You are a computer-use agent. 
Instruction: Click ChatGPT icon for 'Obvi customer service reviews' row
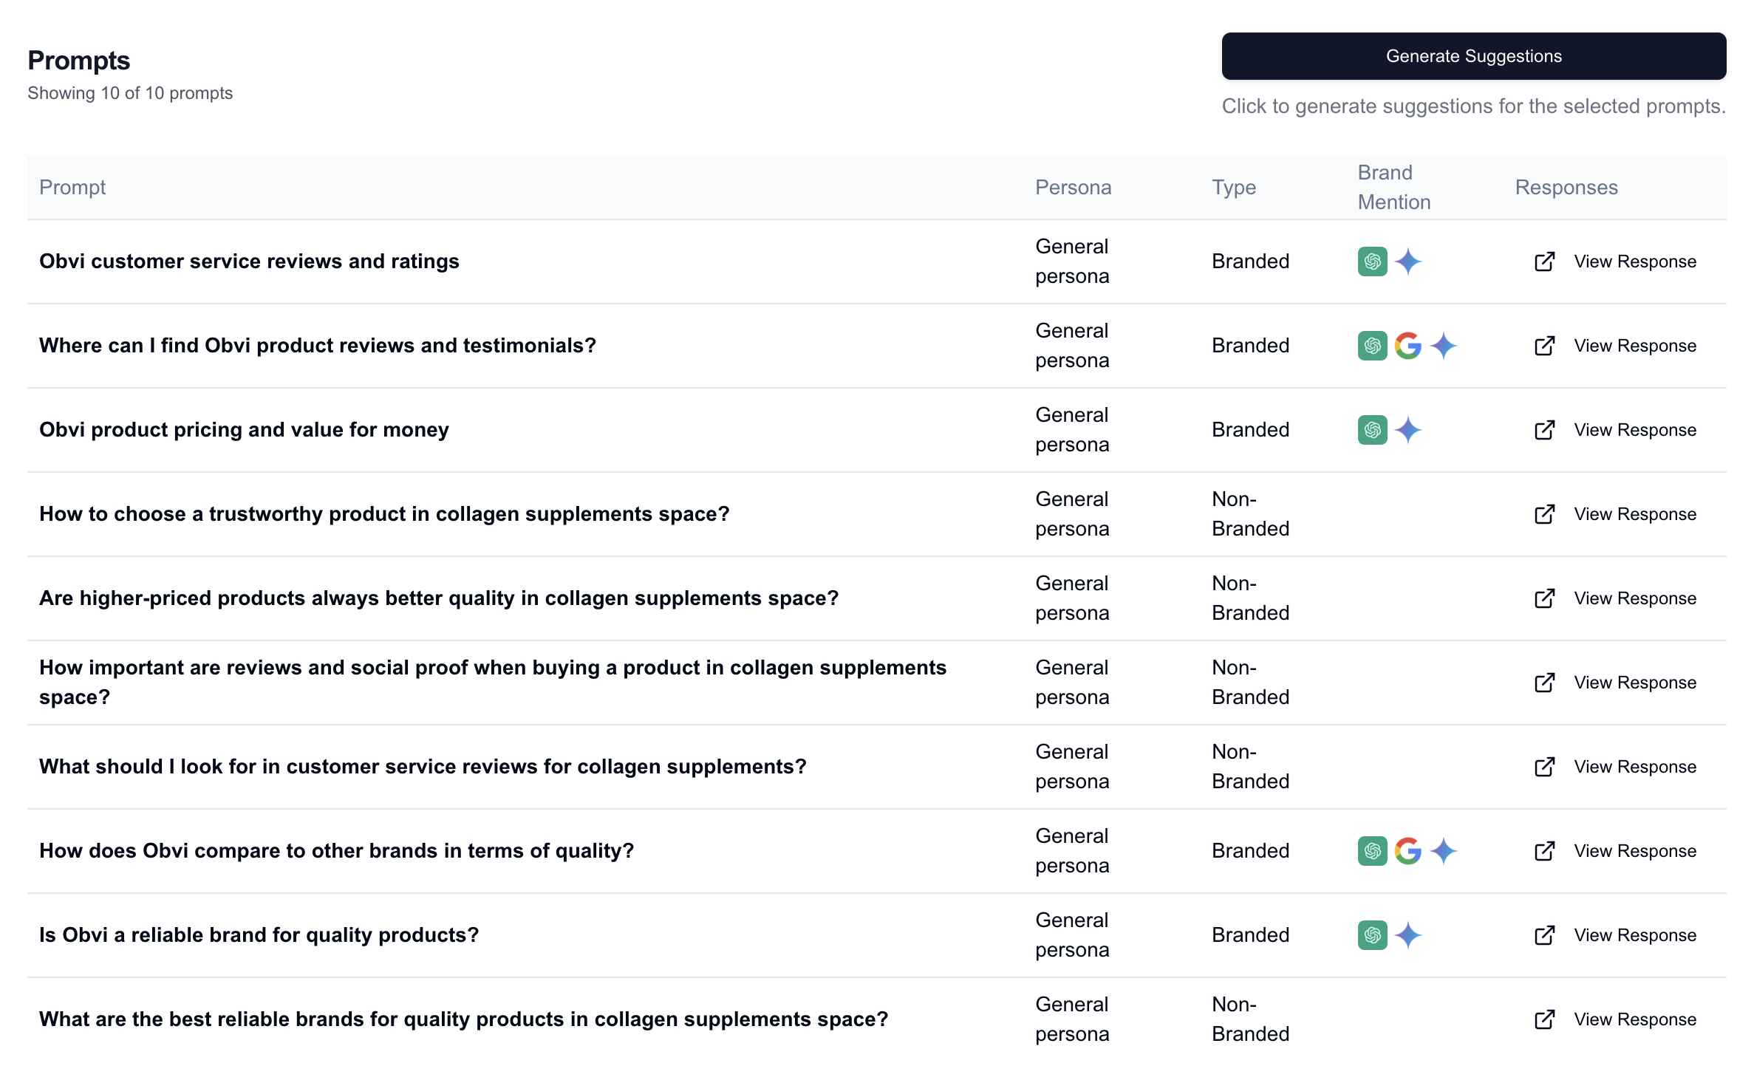tap(1372, 262)
